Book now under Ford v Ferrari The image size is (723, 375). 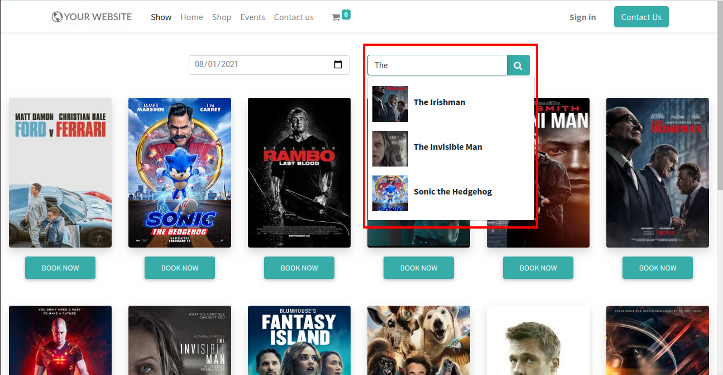click(60, 268)
